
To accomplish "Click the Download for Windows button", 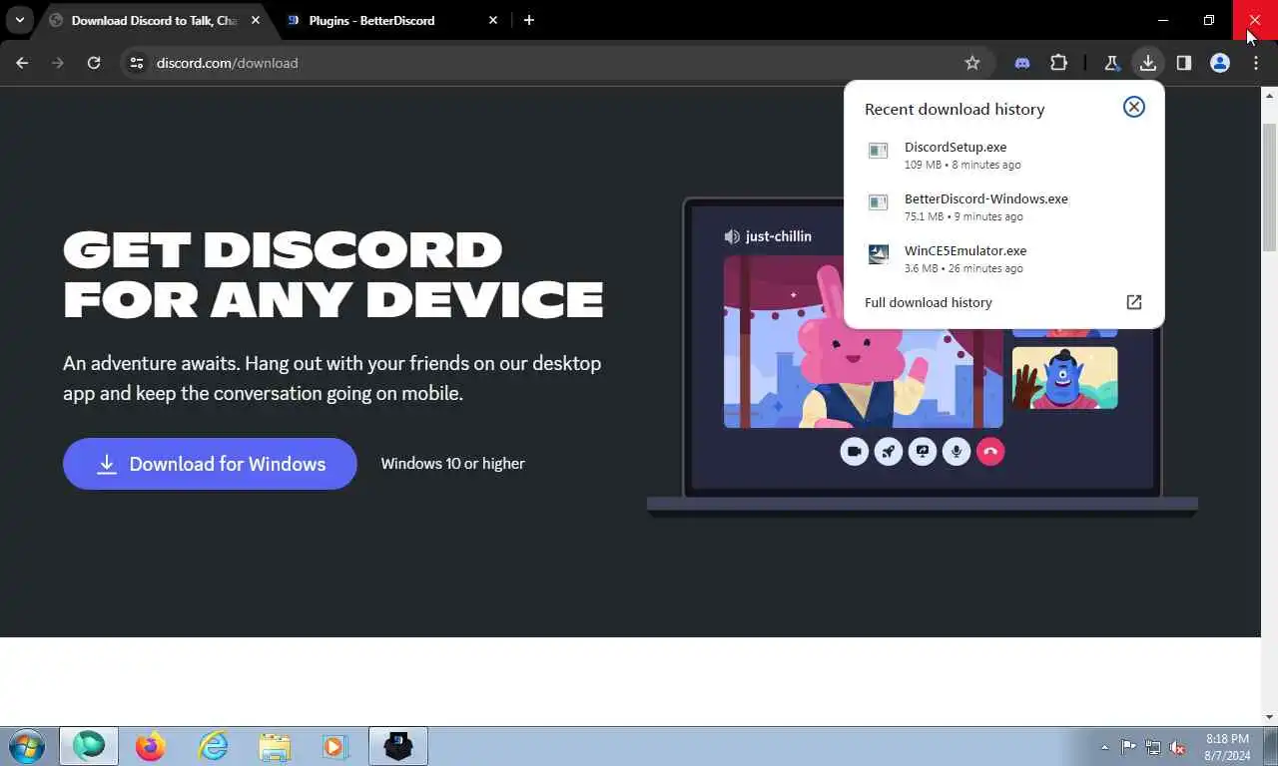I will [x=210, y=464].
